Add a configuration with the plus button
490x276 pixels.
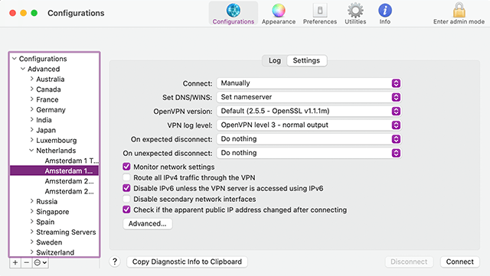[15, 262]
